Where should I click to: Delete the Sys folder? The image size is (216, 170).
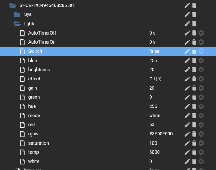tap(194, 14)
